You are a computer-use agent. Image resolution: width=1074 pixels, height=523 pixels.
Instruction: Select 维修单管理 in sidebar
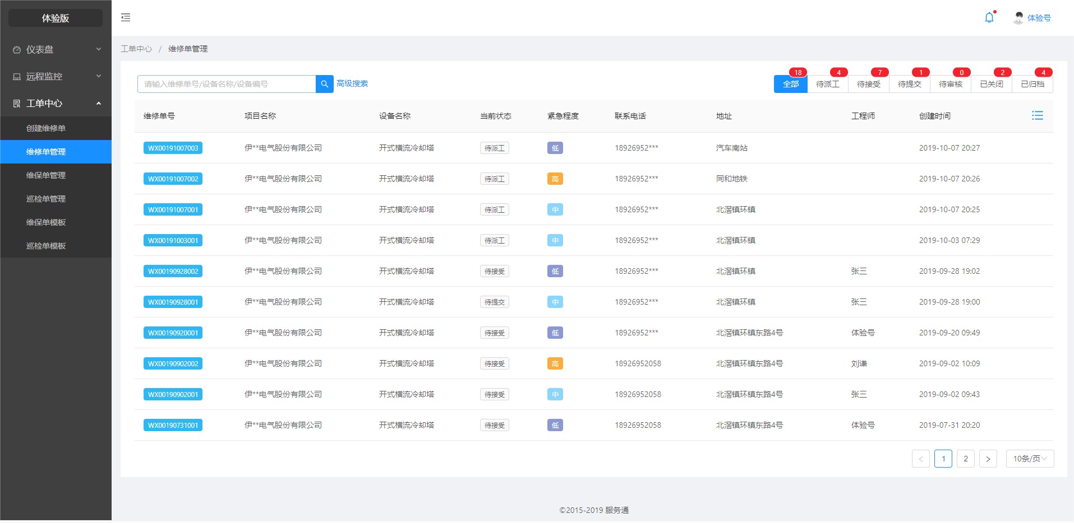pyautogui.click(x=56, y=152)
